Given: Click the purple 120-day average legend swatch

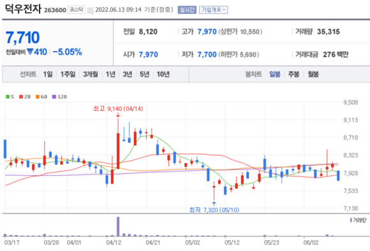Looking at the screenshot, I should [54, 97].
